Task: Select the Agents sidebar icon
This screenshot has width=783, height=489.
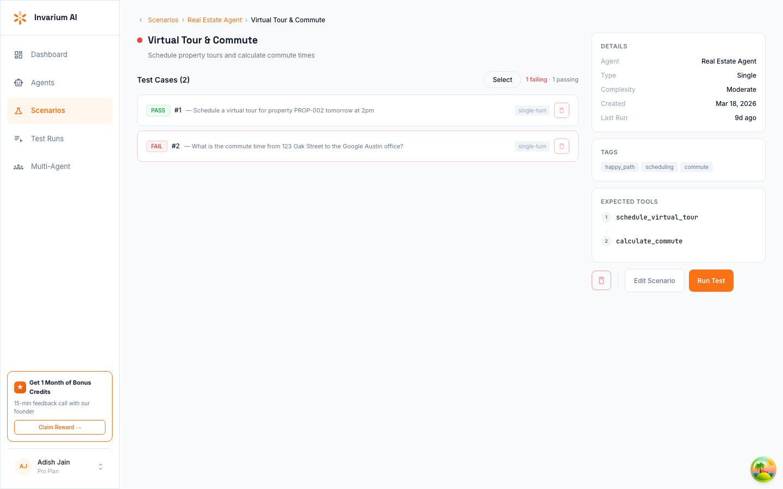Action: click(18, 83)
